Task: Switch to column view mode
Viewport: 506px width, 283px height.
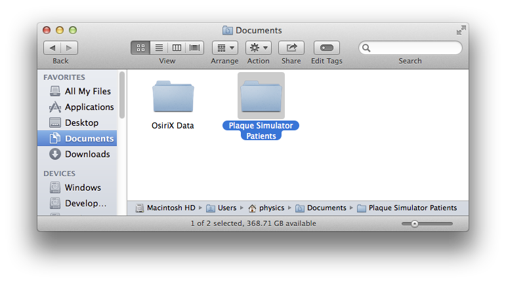Action: (176, 48)
